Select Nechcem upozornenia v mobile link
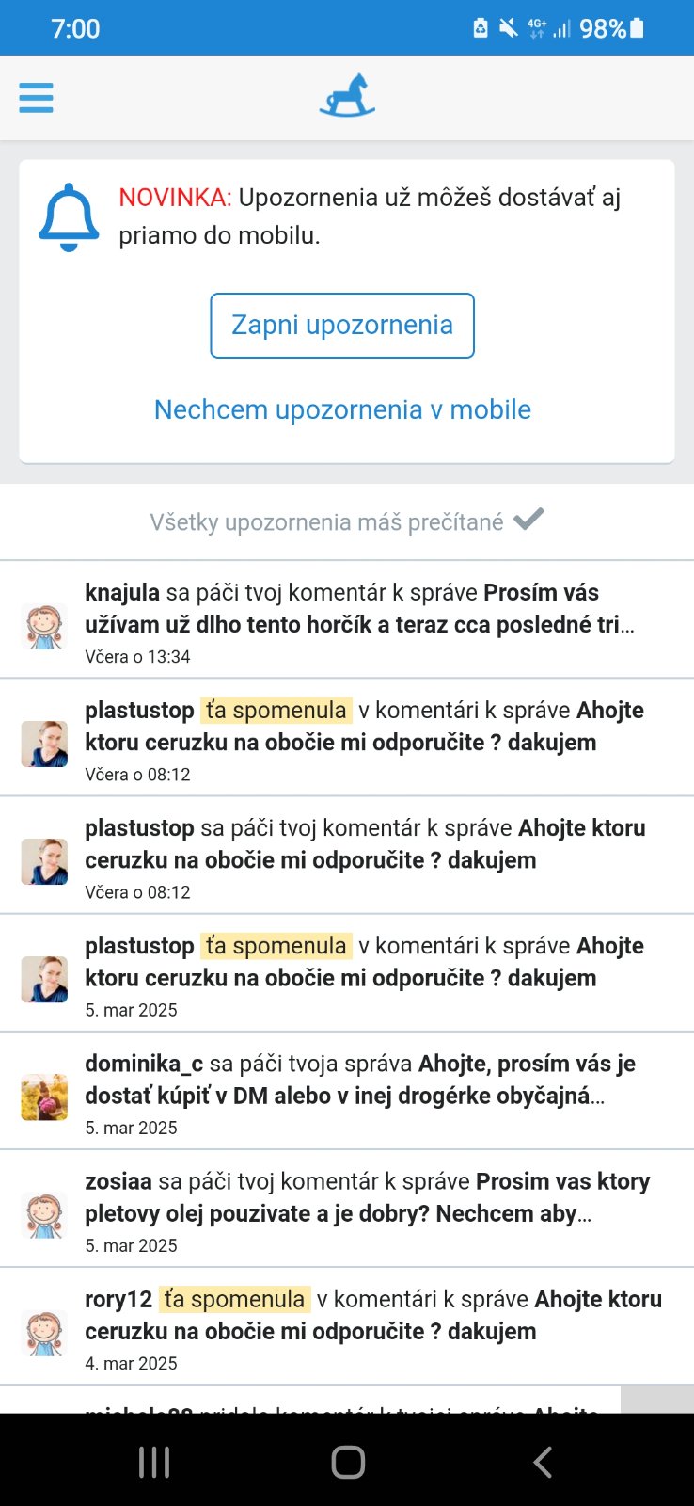The height and width of the screenshot is (1506, 694). (x=342, y=409)
